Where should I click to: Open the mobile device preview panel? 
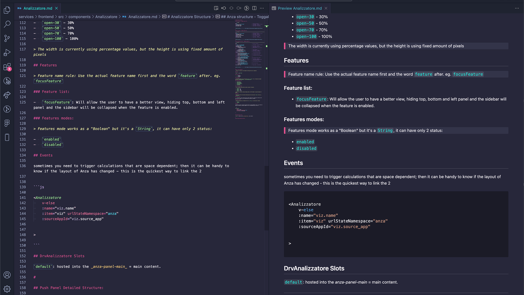click(7, 137)
